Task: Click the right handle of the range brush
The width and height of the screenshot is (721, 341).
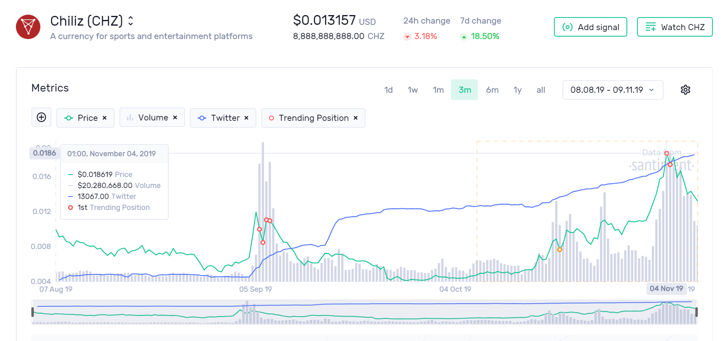Action: click(x=697, y=312)
